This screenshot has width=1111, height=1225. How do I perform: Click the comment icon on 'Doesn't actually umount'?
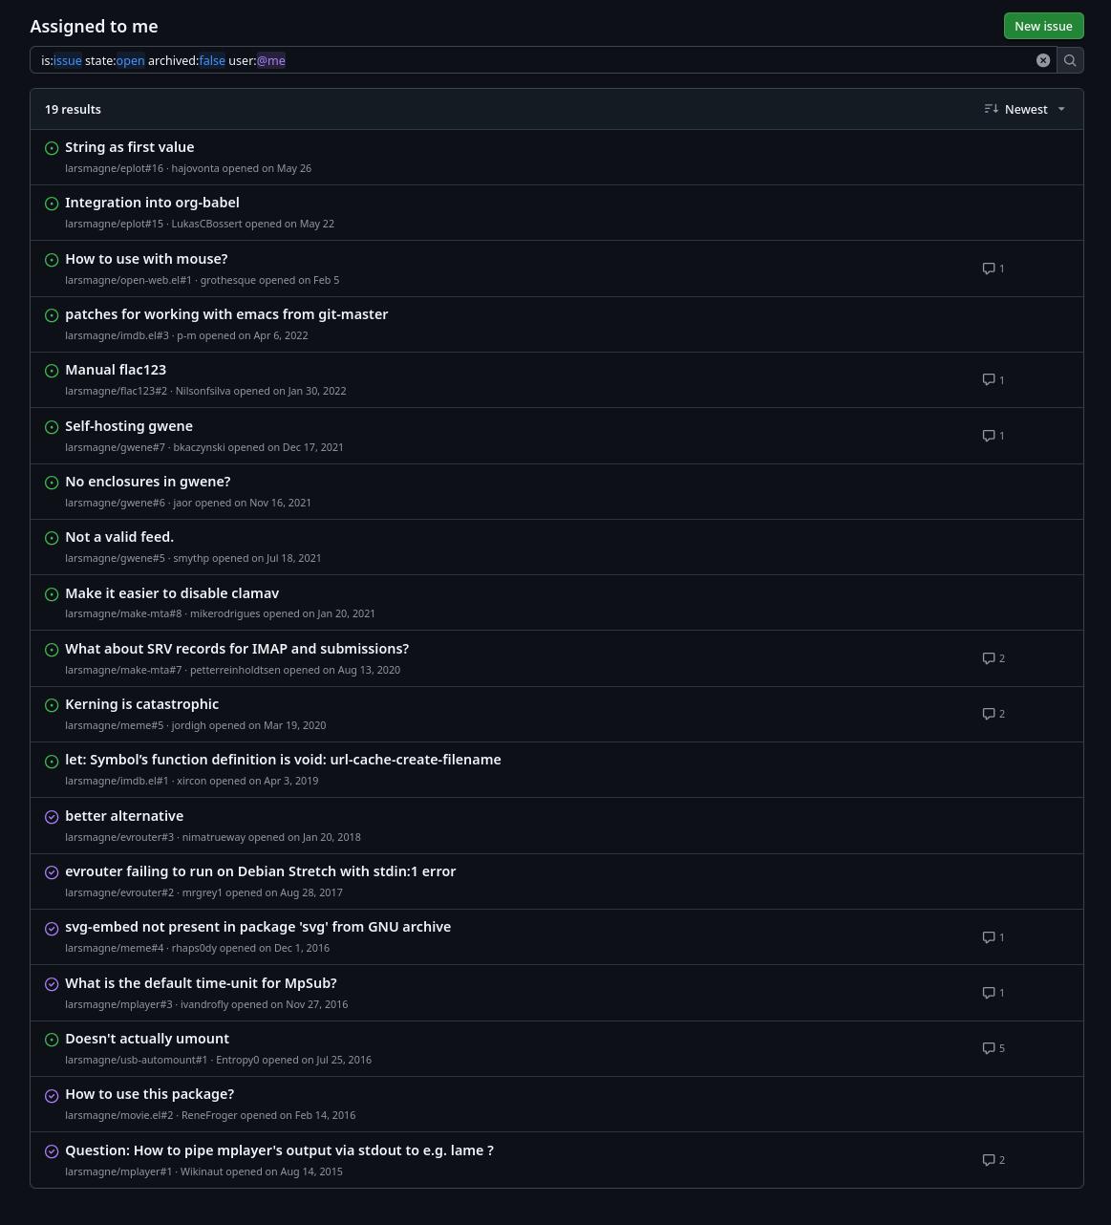click(989, 1048)
